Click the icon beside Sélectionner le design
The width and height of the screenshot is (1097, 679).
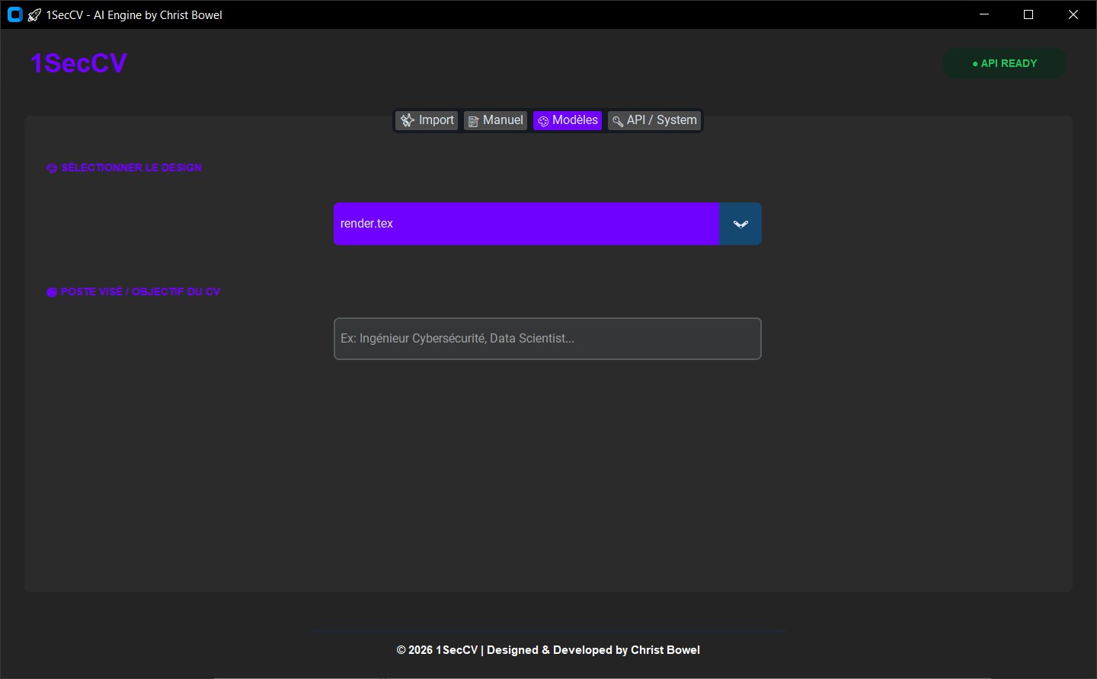[x=52, y=168]
